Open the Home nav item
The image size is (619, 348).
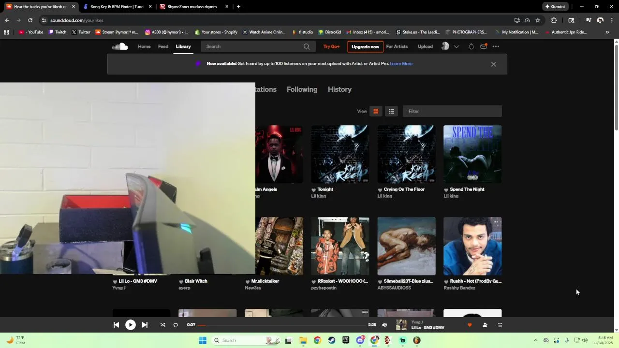click(144, 46)
